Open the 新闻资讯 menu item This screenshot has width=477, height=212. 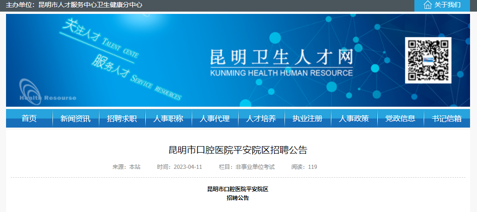pyautogui.click(x=76, y=119)
